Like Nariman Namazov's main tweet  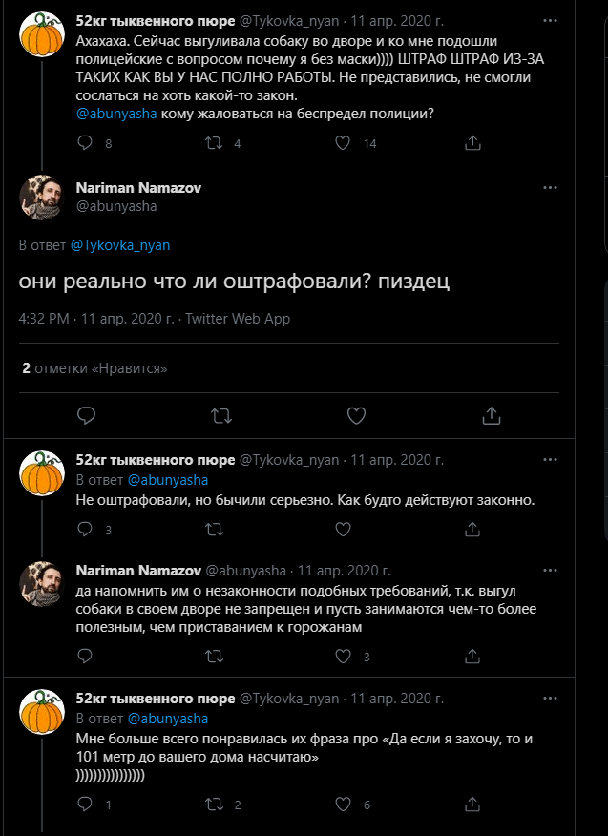[356, 415]
